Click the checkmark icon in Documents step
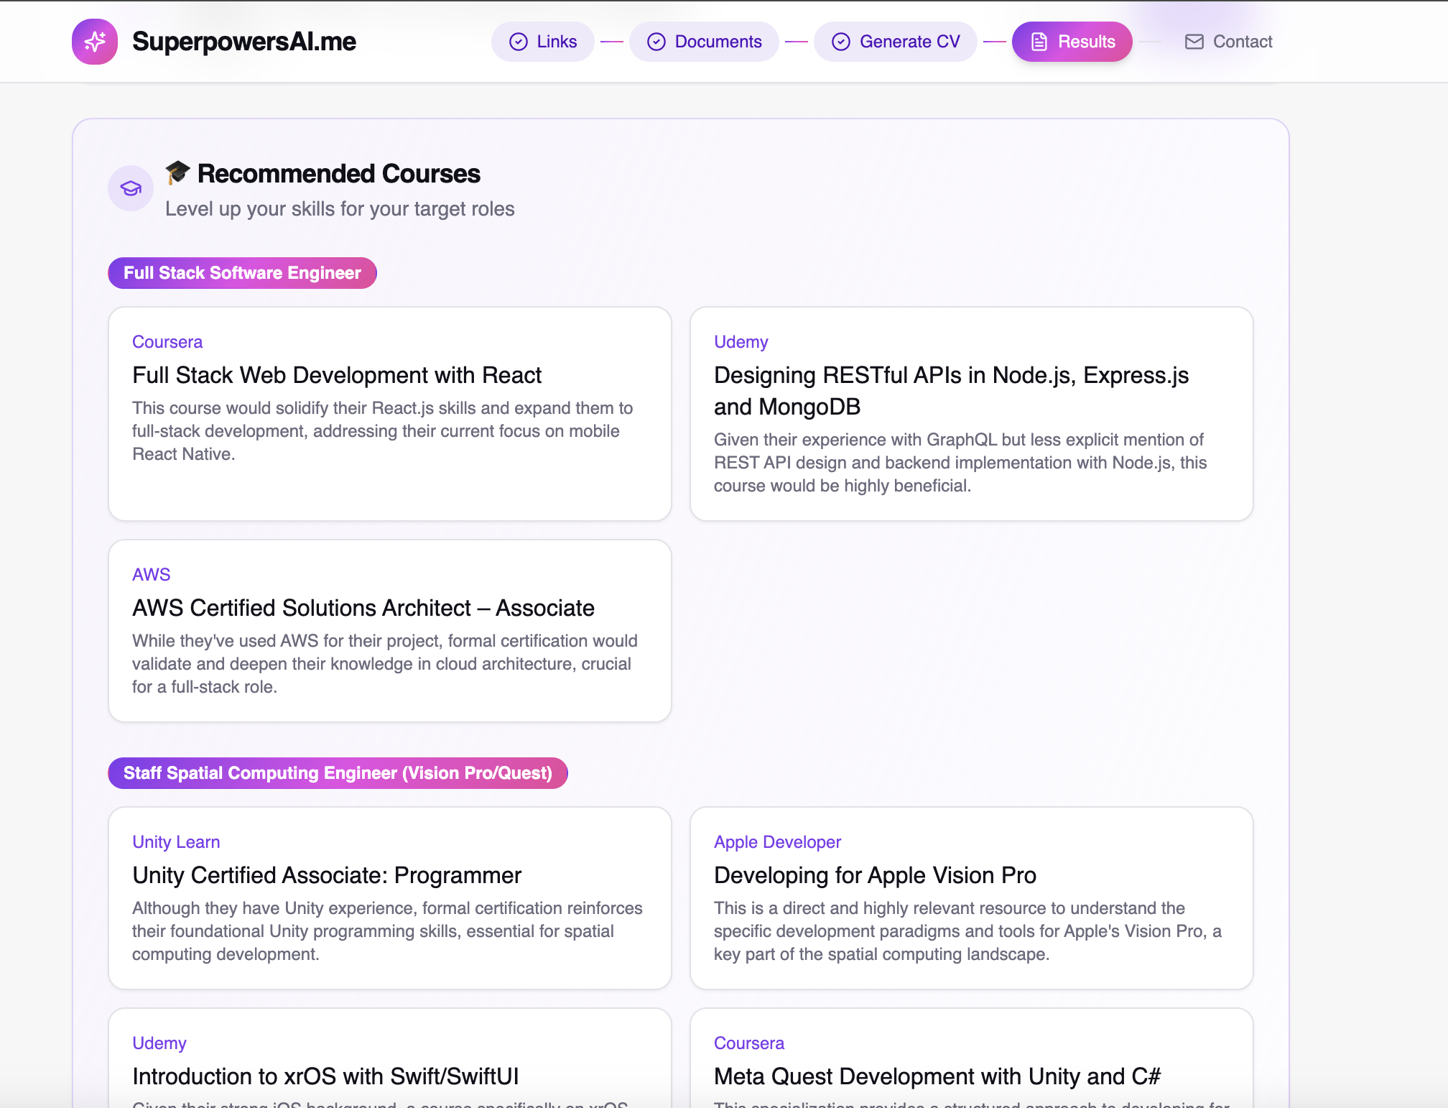Viewport: 1448px width, 1108px height. 656,42
